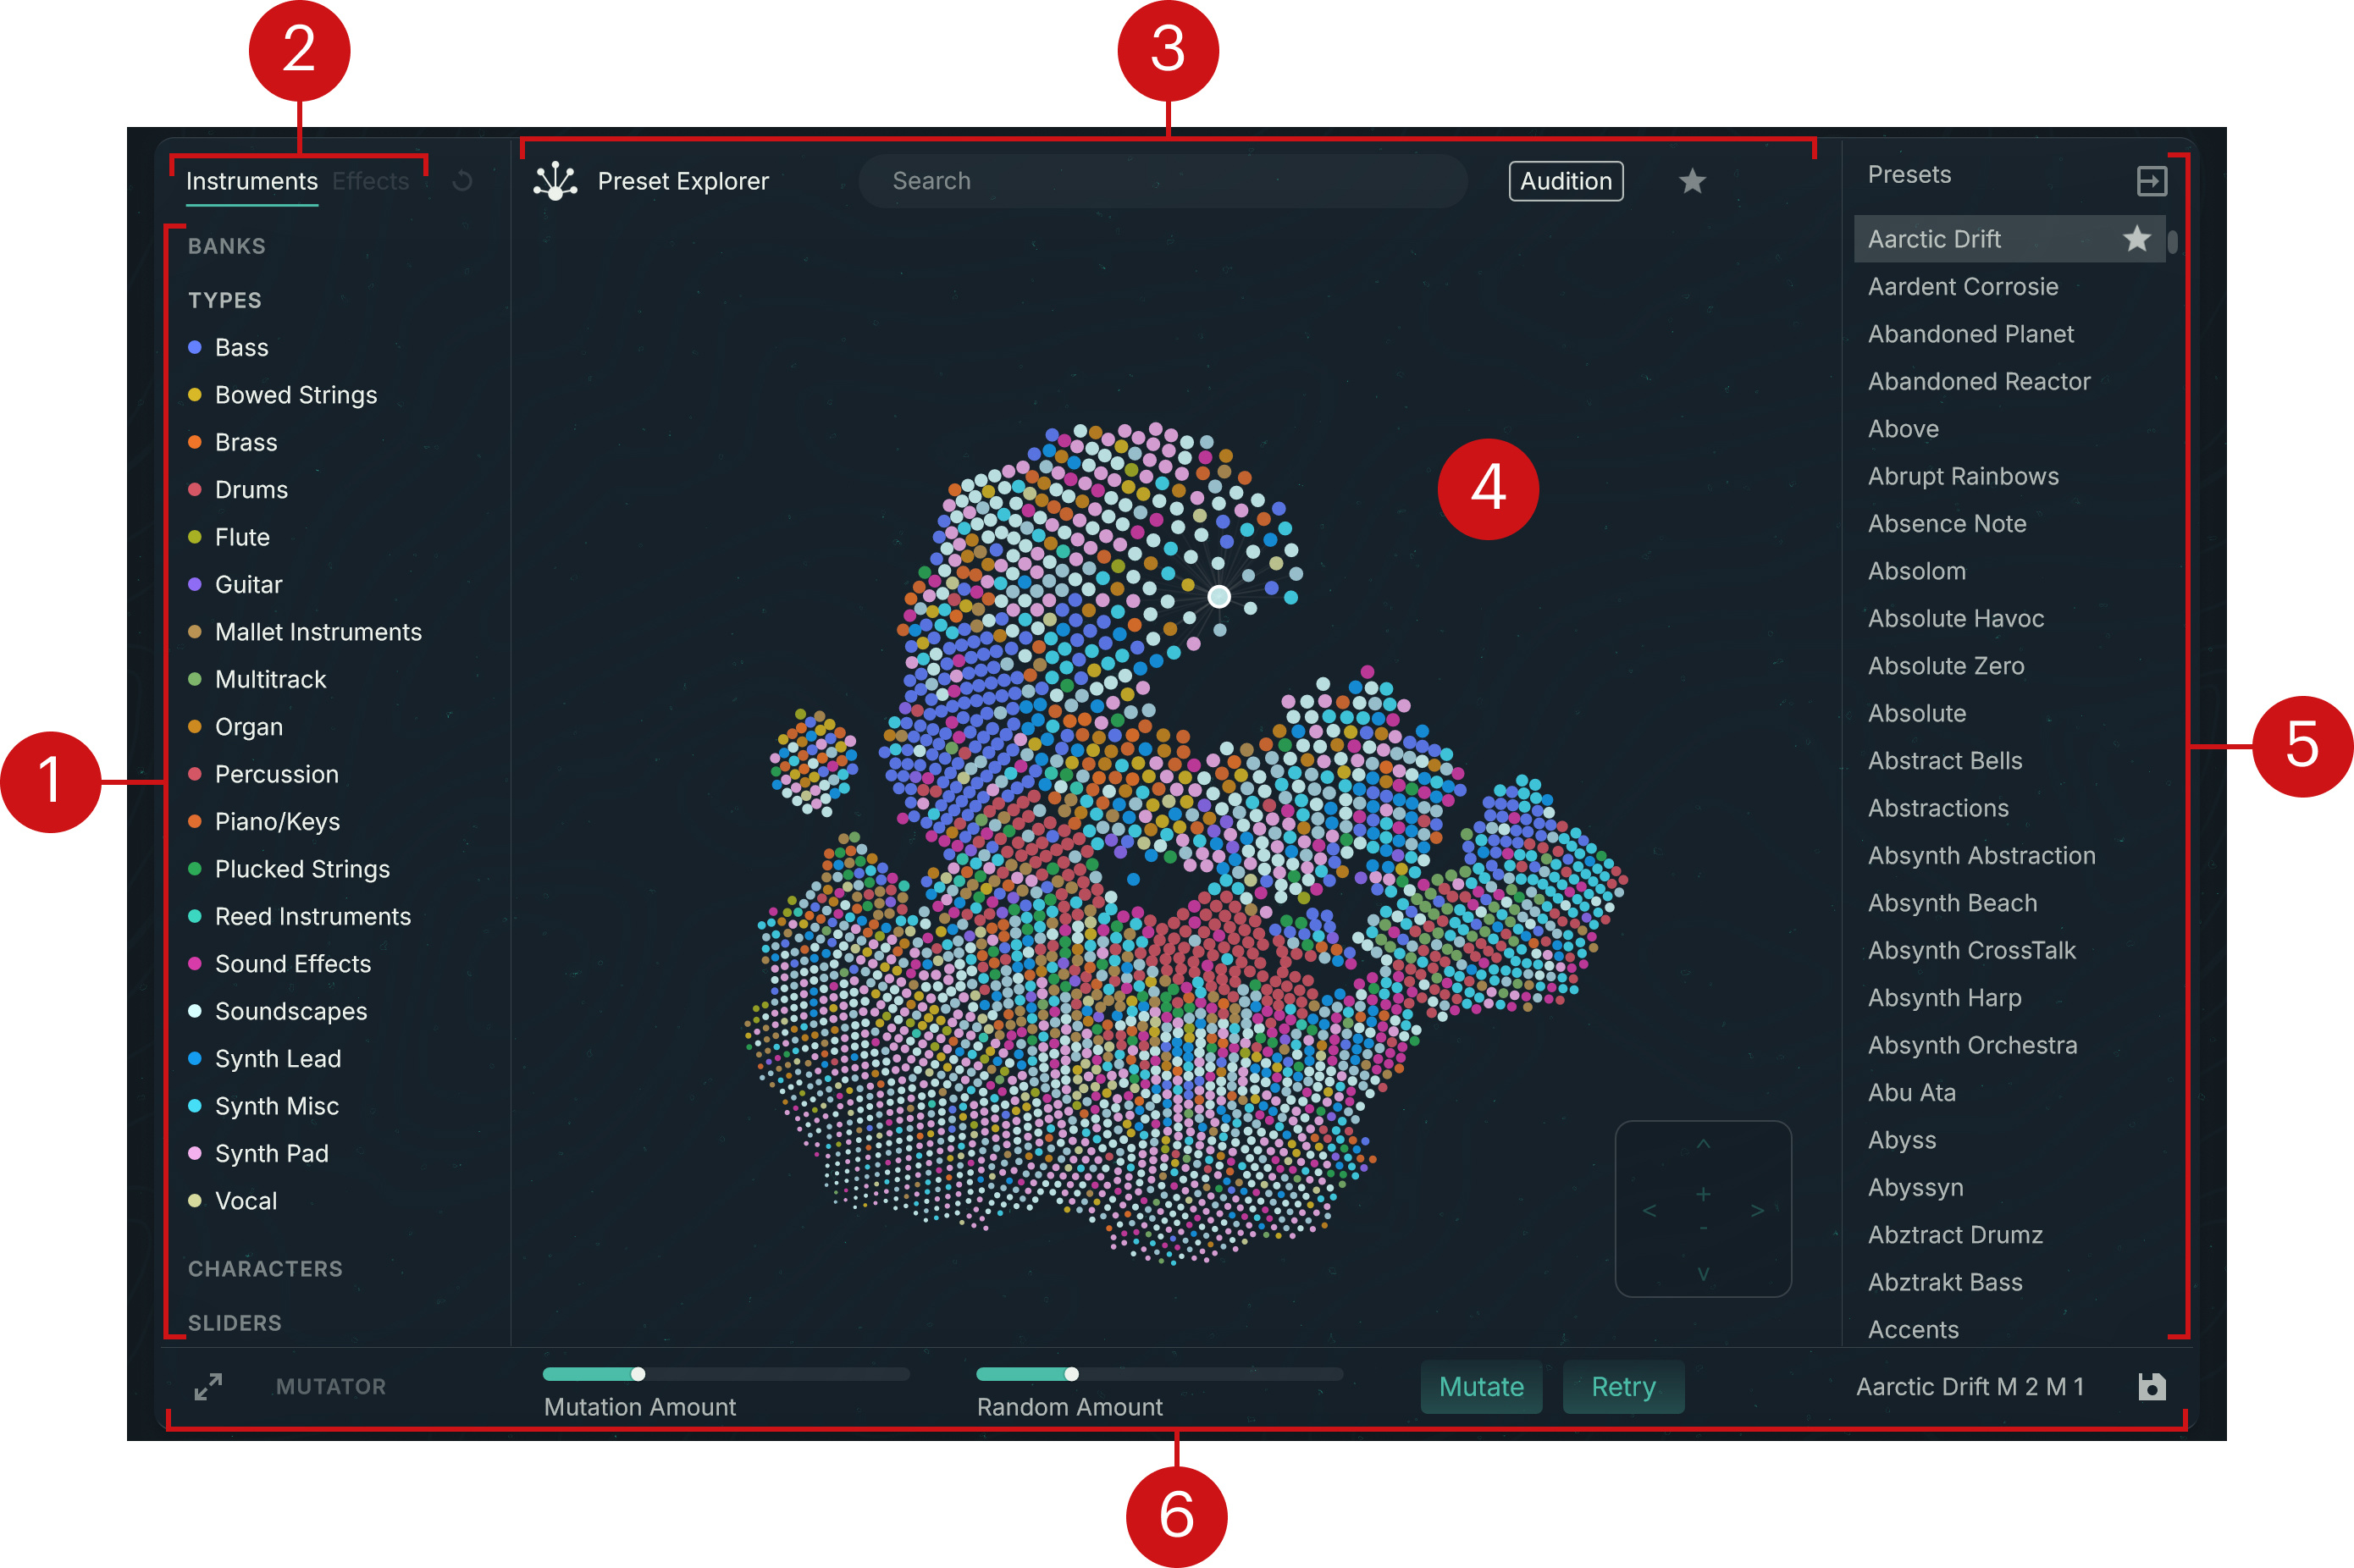The width and height of the screenshot is (2354, 1568).
Task: Toggle the Synth Pad type filter
Action: tap(271, 1154)
